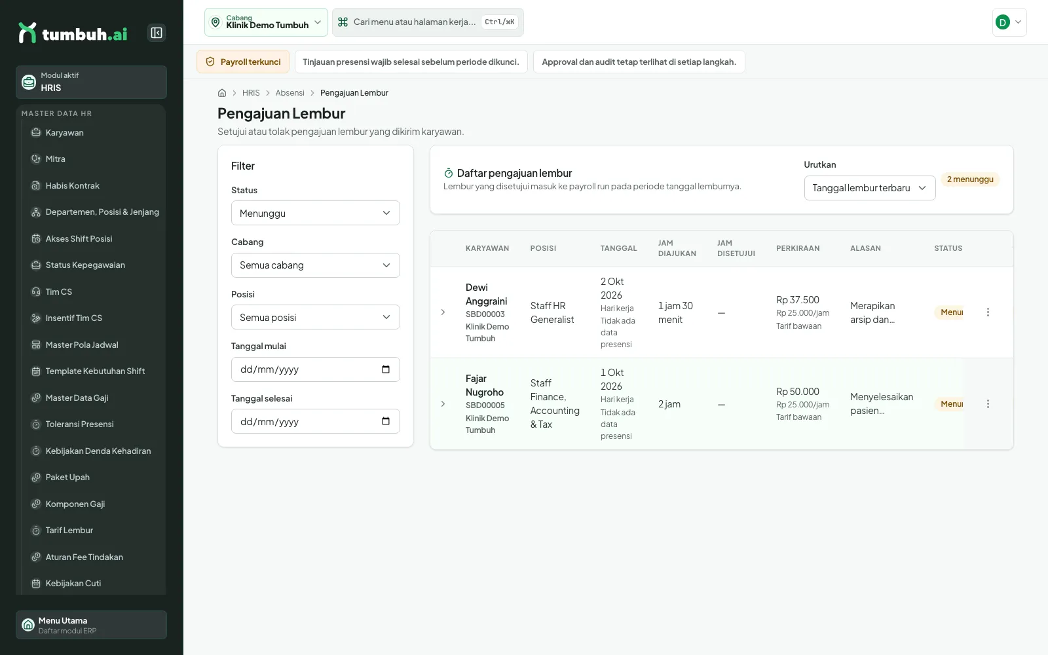The image size is (1048, 655).
Task: Open actions menu for Dewi Anggraini row
Action: point(988,312)
